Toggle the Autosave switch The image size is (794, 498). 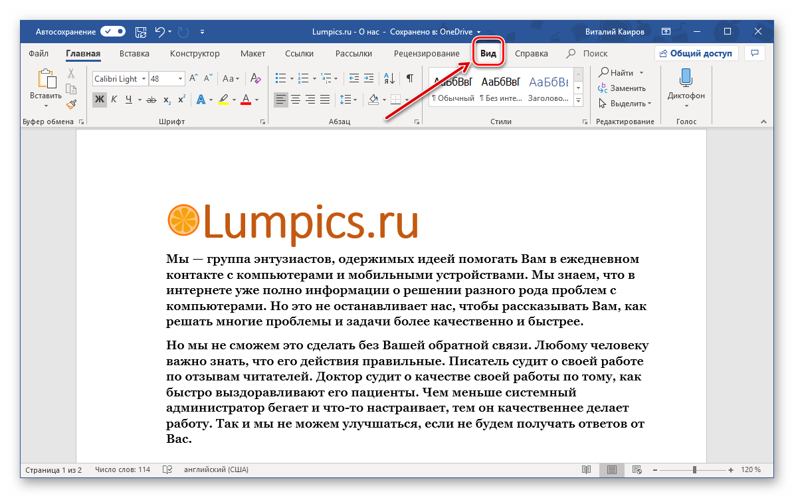click(112, 31)
